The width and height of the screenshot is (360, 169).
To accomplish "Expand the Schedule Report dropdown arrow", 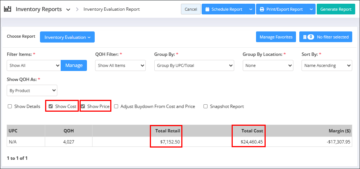I will point(250,9).
